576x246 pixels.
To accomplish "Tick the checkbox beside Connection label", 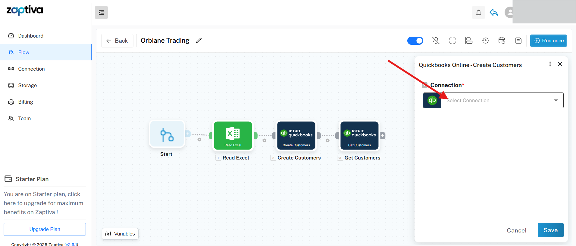I will pos(425,85).
